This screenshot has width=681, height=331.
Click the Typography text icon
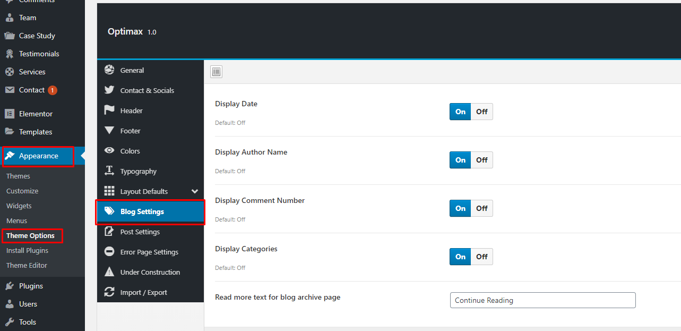[x=109, y=171]
